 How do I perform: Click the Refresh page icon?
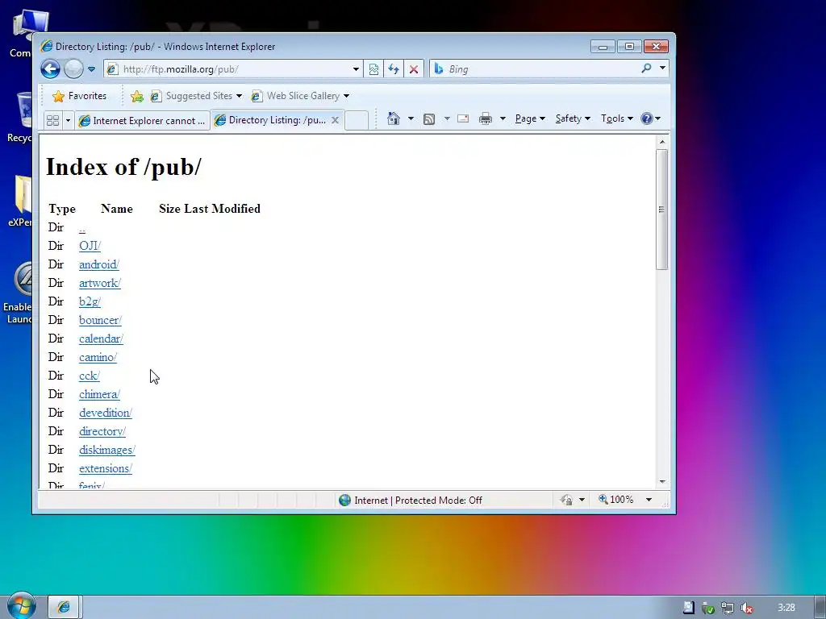pos(394,69)
